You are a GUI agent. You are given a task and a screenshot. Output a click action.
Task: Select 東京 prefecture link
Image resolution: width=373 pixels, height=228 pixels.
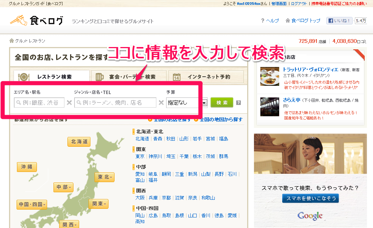140,156
